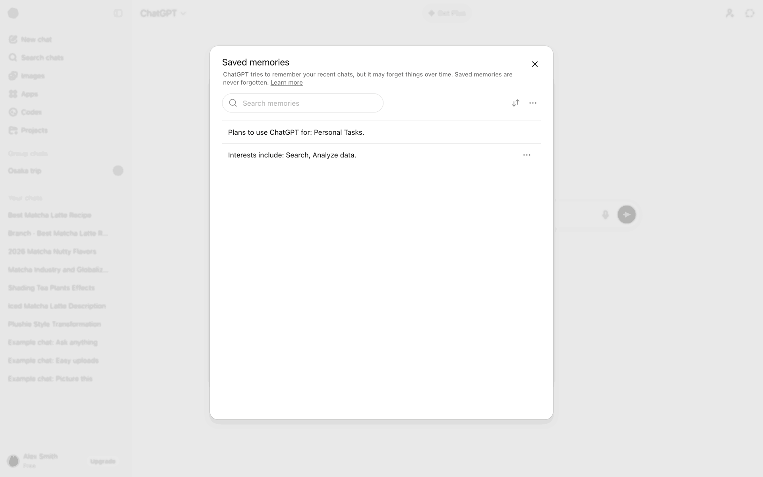Click the Your chats section label
Screen dimensions: 763x477
[25, 198]
